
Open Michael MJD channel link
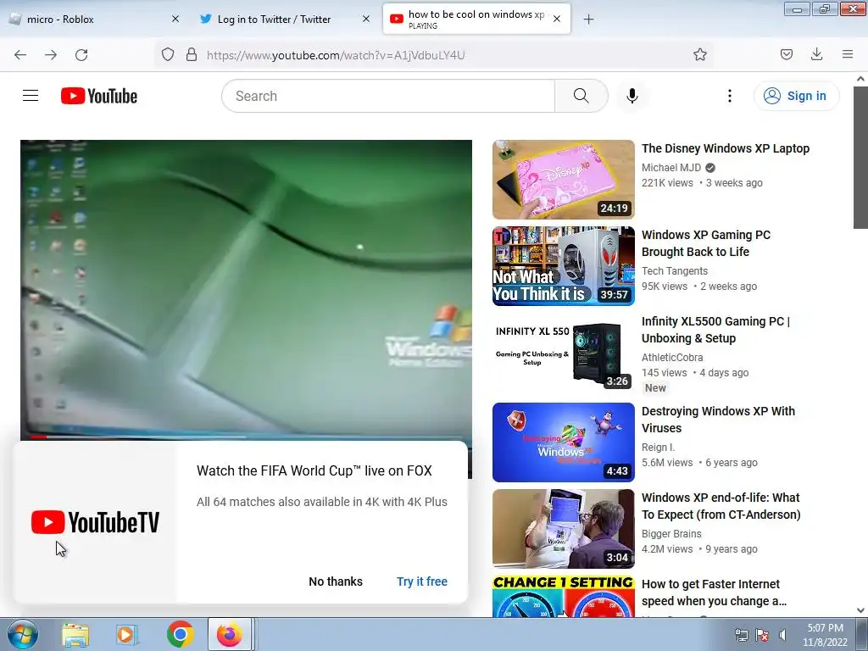click(671, 167)
